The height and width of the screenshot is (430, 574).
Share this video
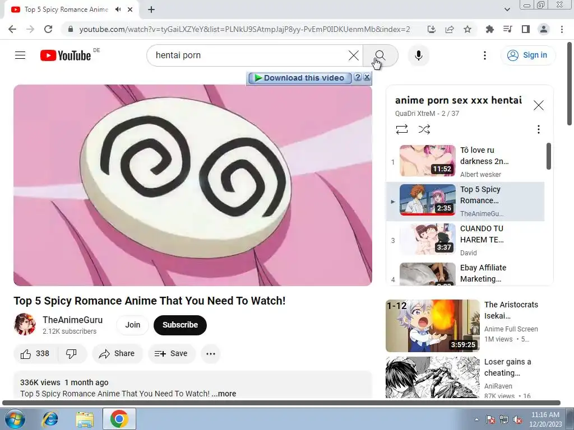point(117,354)
